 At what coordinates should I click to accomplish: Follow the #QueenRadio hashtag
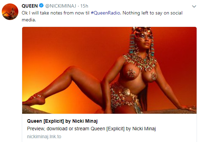click(105, 13)
